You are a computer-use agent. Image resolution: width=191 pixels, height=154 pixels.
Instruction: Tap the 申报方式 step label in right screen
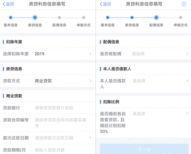[181, 25]
